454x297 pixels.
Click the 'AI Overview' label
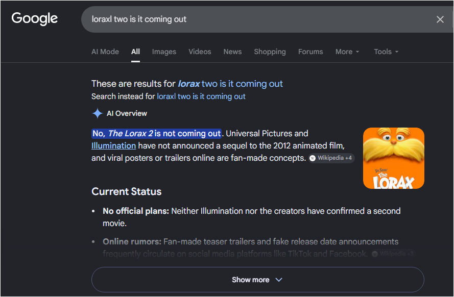pyautogui.click(x=127, y=113)
